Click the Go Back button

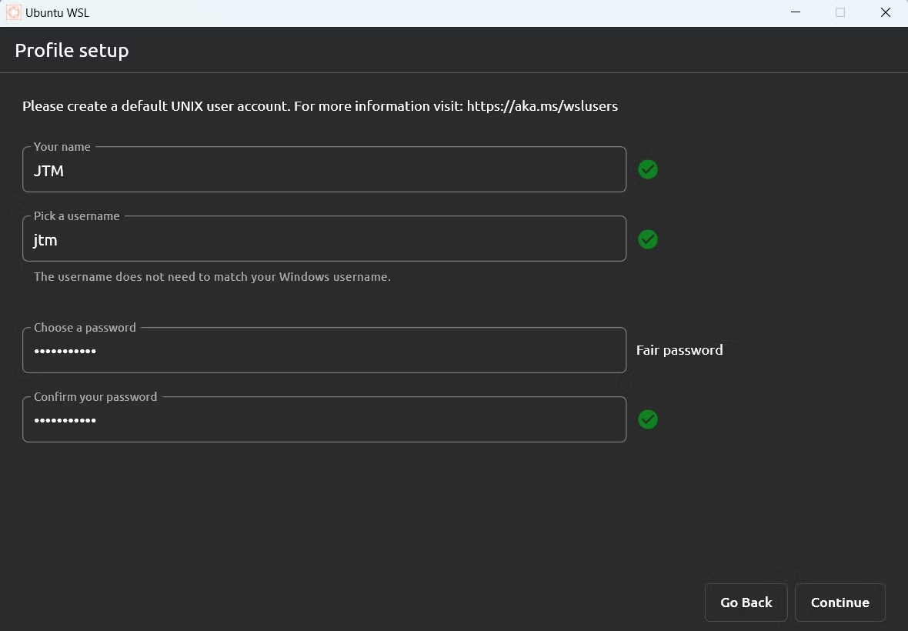pos(746,603)
